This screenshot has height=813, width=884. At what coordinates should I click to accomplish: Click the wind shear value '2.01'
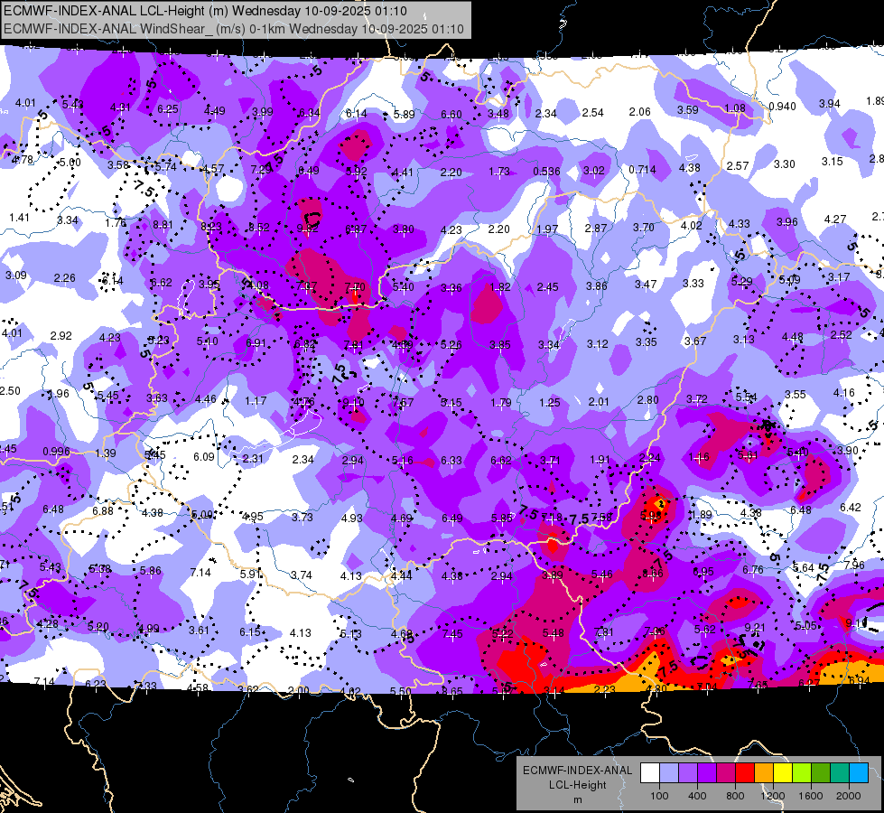599,402
